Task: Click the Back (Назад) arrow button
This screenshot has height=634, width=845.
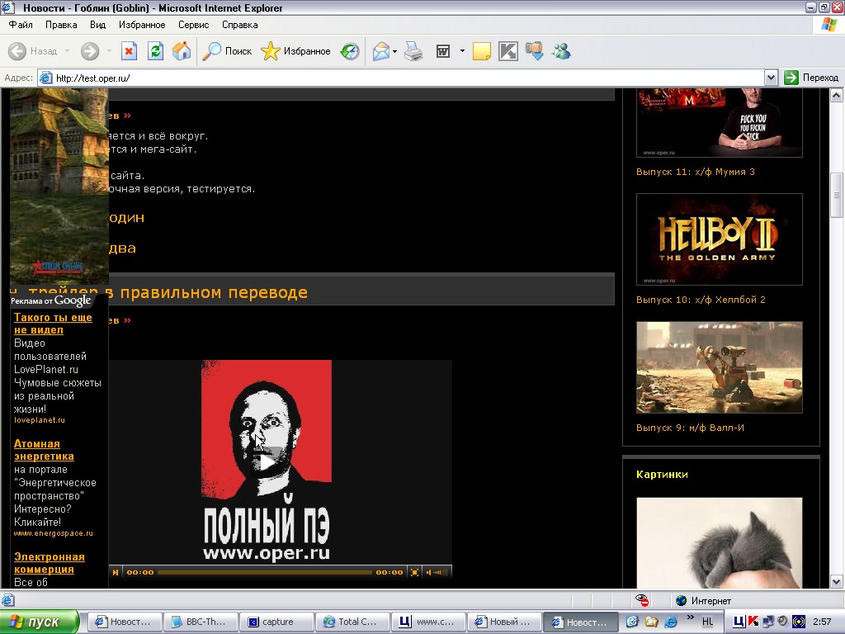Action: pos(17,51)
